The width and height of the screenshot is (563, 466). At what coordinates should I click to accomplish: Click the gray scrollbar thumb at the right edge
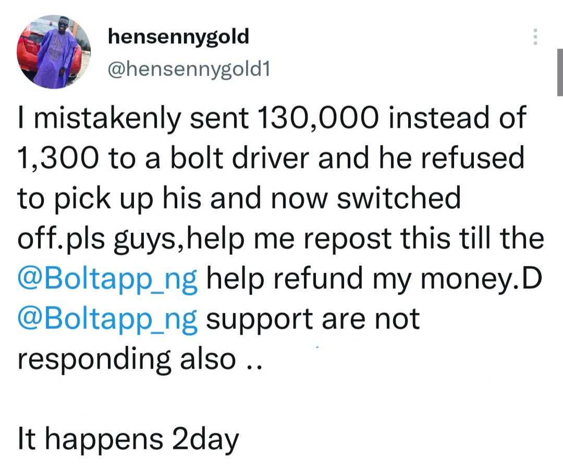point(559,73)
